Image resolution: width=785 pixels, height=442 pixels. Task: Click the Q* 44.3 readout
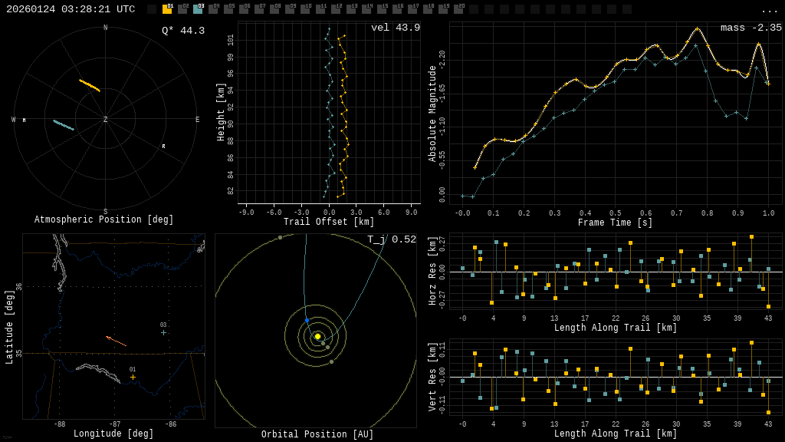182,31
